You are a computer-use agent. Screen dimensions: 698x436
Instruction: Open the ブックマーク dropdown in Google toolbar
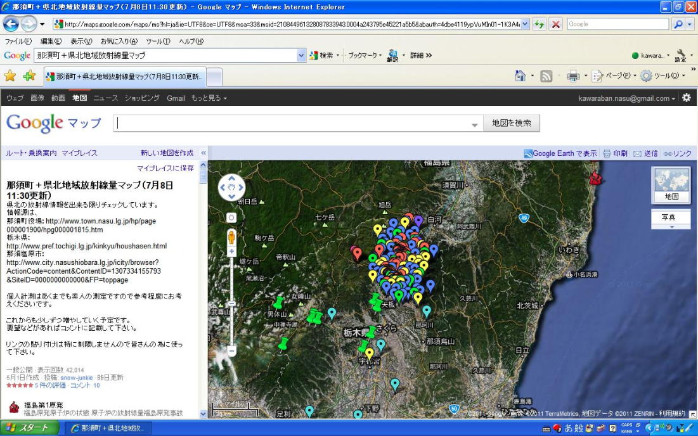pyautogui.click(x=365, y=56)
